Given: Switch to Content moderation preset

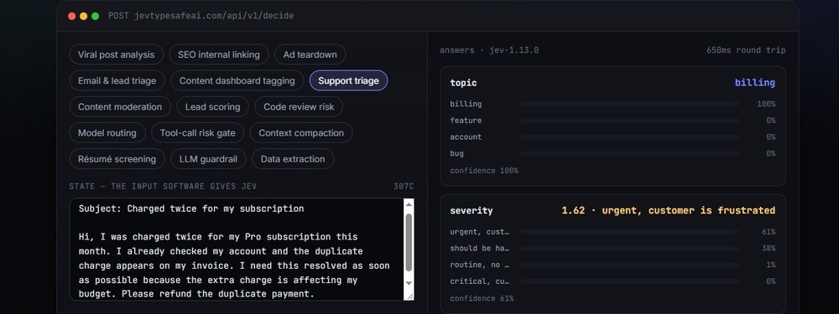Looking at the screenshot, I should (x=120, y=107).
